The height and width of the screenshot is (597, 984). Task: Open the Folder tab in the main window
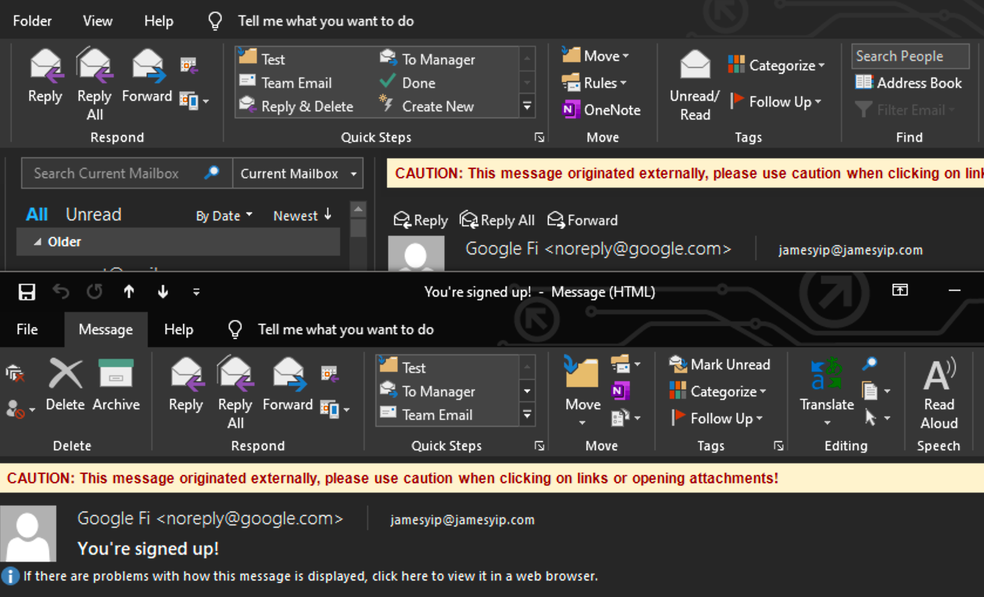coord(32,21)
